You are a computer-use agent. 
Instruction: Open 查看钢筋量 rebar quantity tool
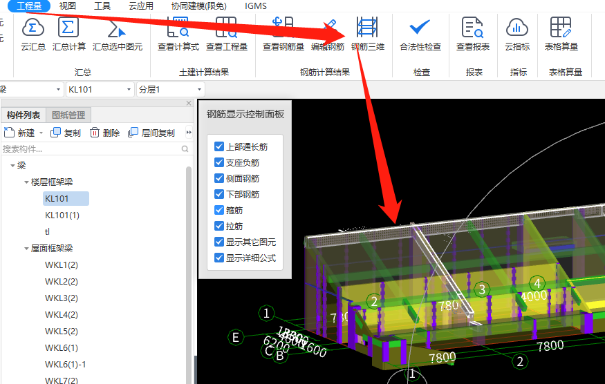point(283,34)
